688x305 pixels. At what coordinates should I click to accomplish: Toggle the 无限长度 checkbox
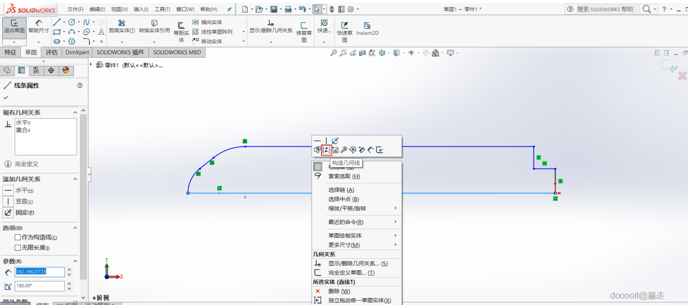coord(18,248)
